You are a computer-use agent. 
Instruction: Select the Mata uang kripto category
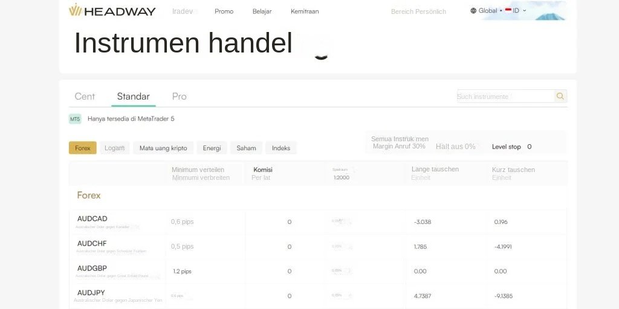click(163, 148)
